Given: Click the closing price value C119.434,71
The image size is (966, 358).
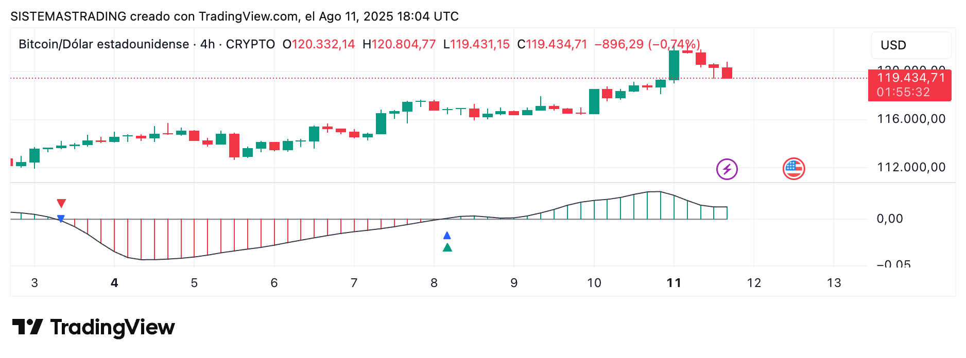Looking at the screenshot, I should (x=552, y=44).
